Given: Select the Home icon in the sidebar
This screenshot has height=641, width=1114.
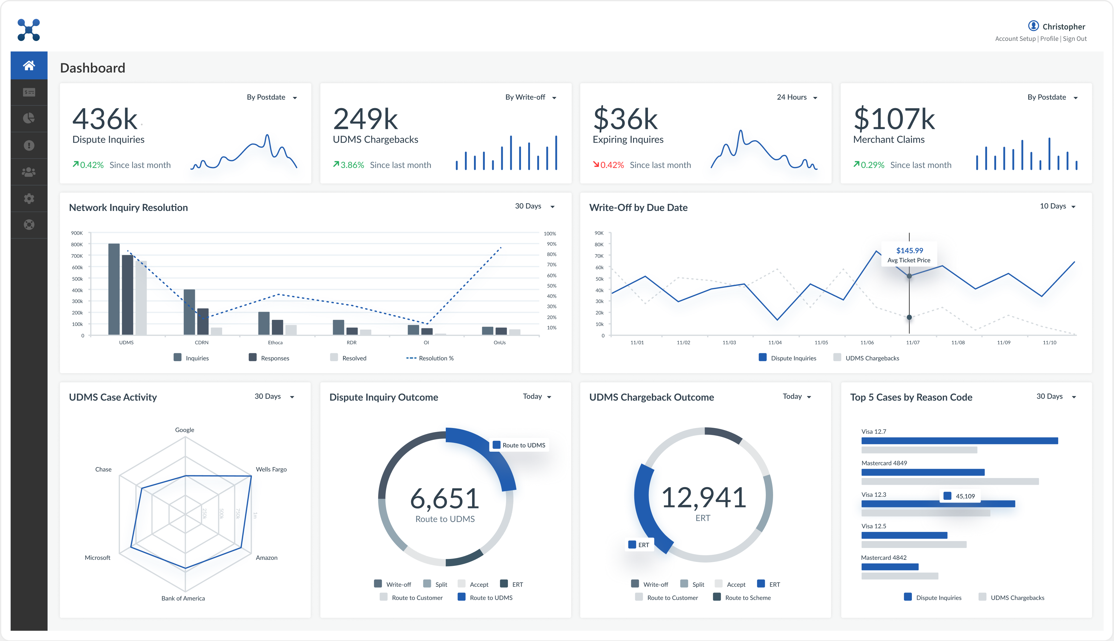Looking at the screenshot, I should pos(28,65).
